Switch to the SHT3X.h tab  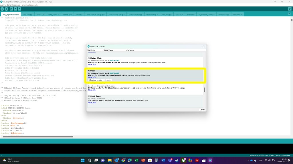pos(179,14)
